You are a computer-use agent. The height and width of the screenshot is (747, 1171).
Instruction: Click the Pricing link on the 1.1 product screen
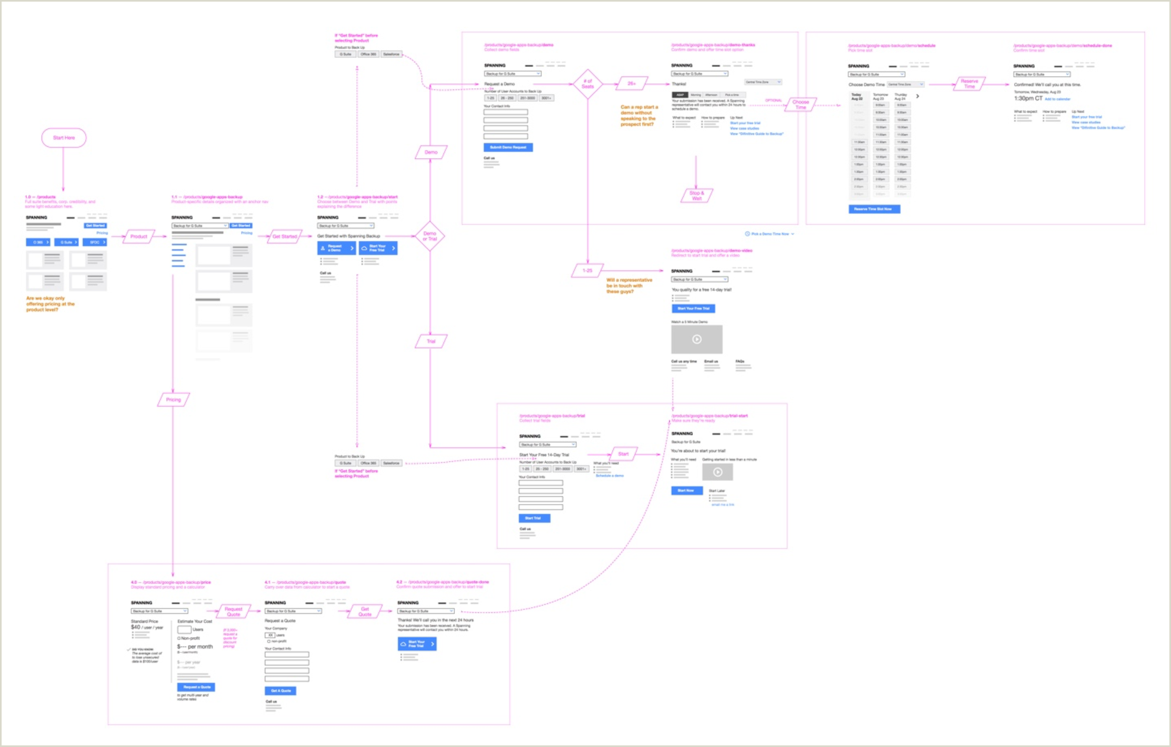pyautogui.click(x=246, y=233)
